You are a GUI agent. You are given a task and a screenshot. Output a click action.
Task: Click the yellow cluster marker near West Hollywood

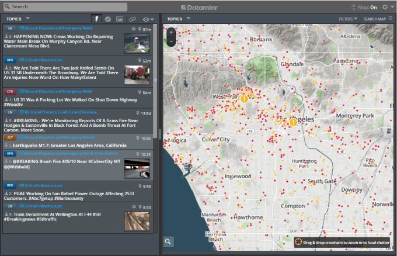pos(245,99)
